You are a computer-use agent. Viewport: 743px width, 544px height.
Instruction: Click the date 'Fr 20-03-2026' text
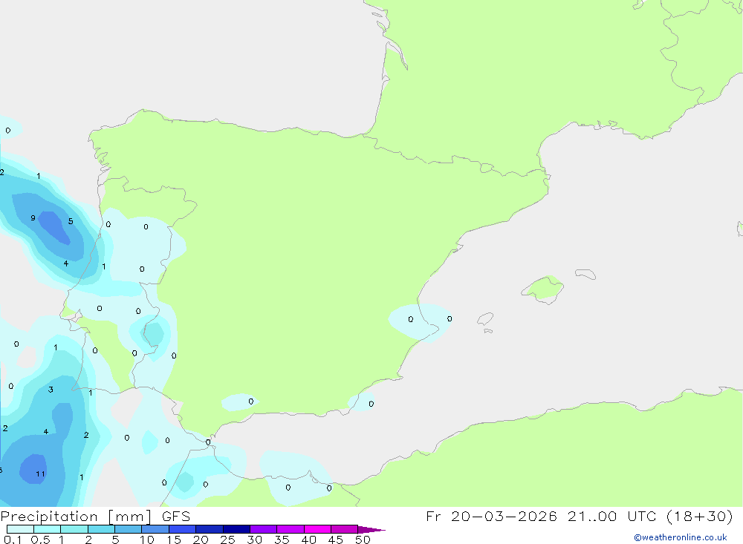(491, 516)
